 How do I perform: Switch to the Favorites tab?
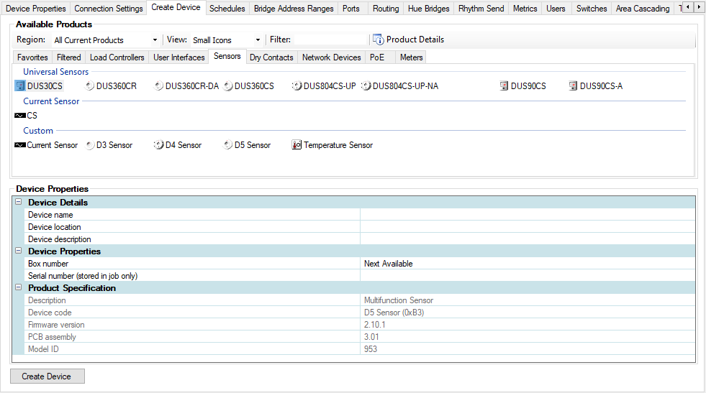[32, 57]
